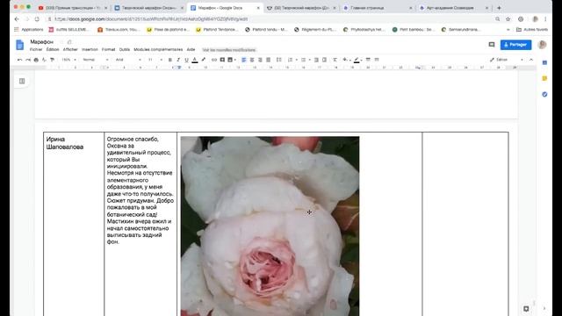Click the Explore button at the bottom right

pos(526,308)
